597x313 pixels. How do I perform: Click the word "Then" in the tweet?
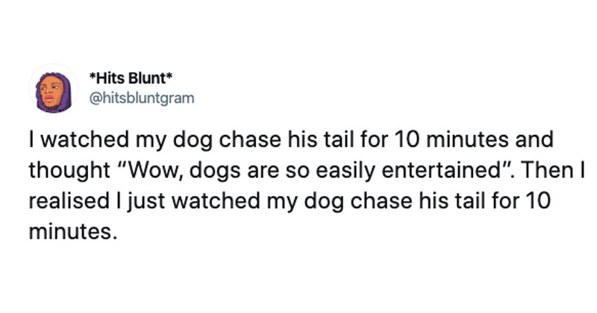coord(548,170)
